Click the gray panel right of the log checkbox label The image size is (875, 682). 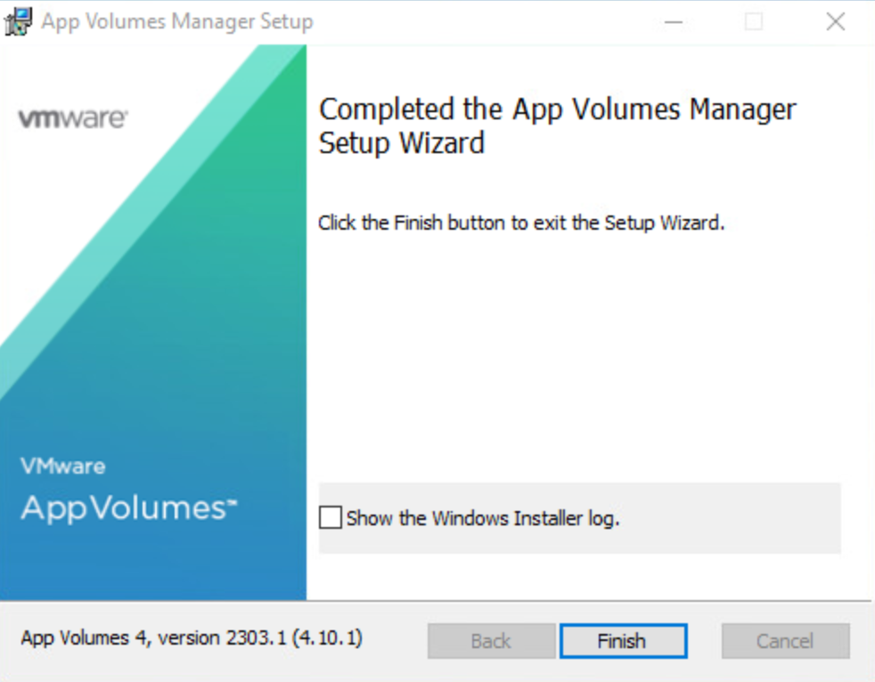click(x=731, y=518)
